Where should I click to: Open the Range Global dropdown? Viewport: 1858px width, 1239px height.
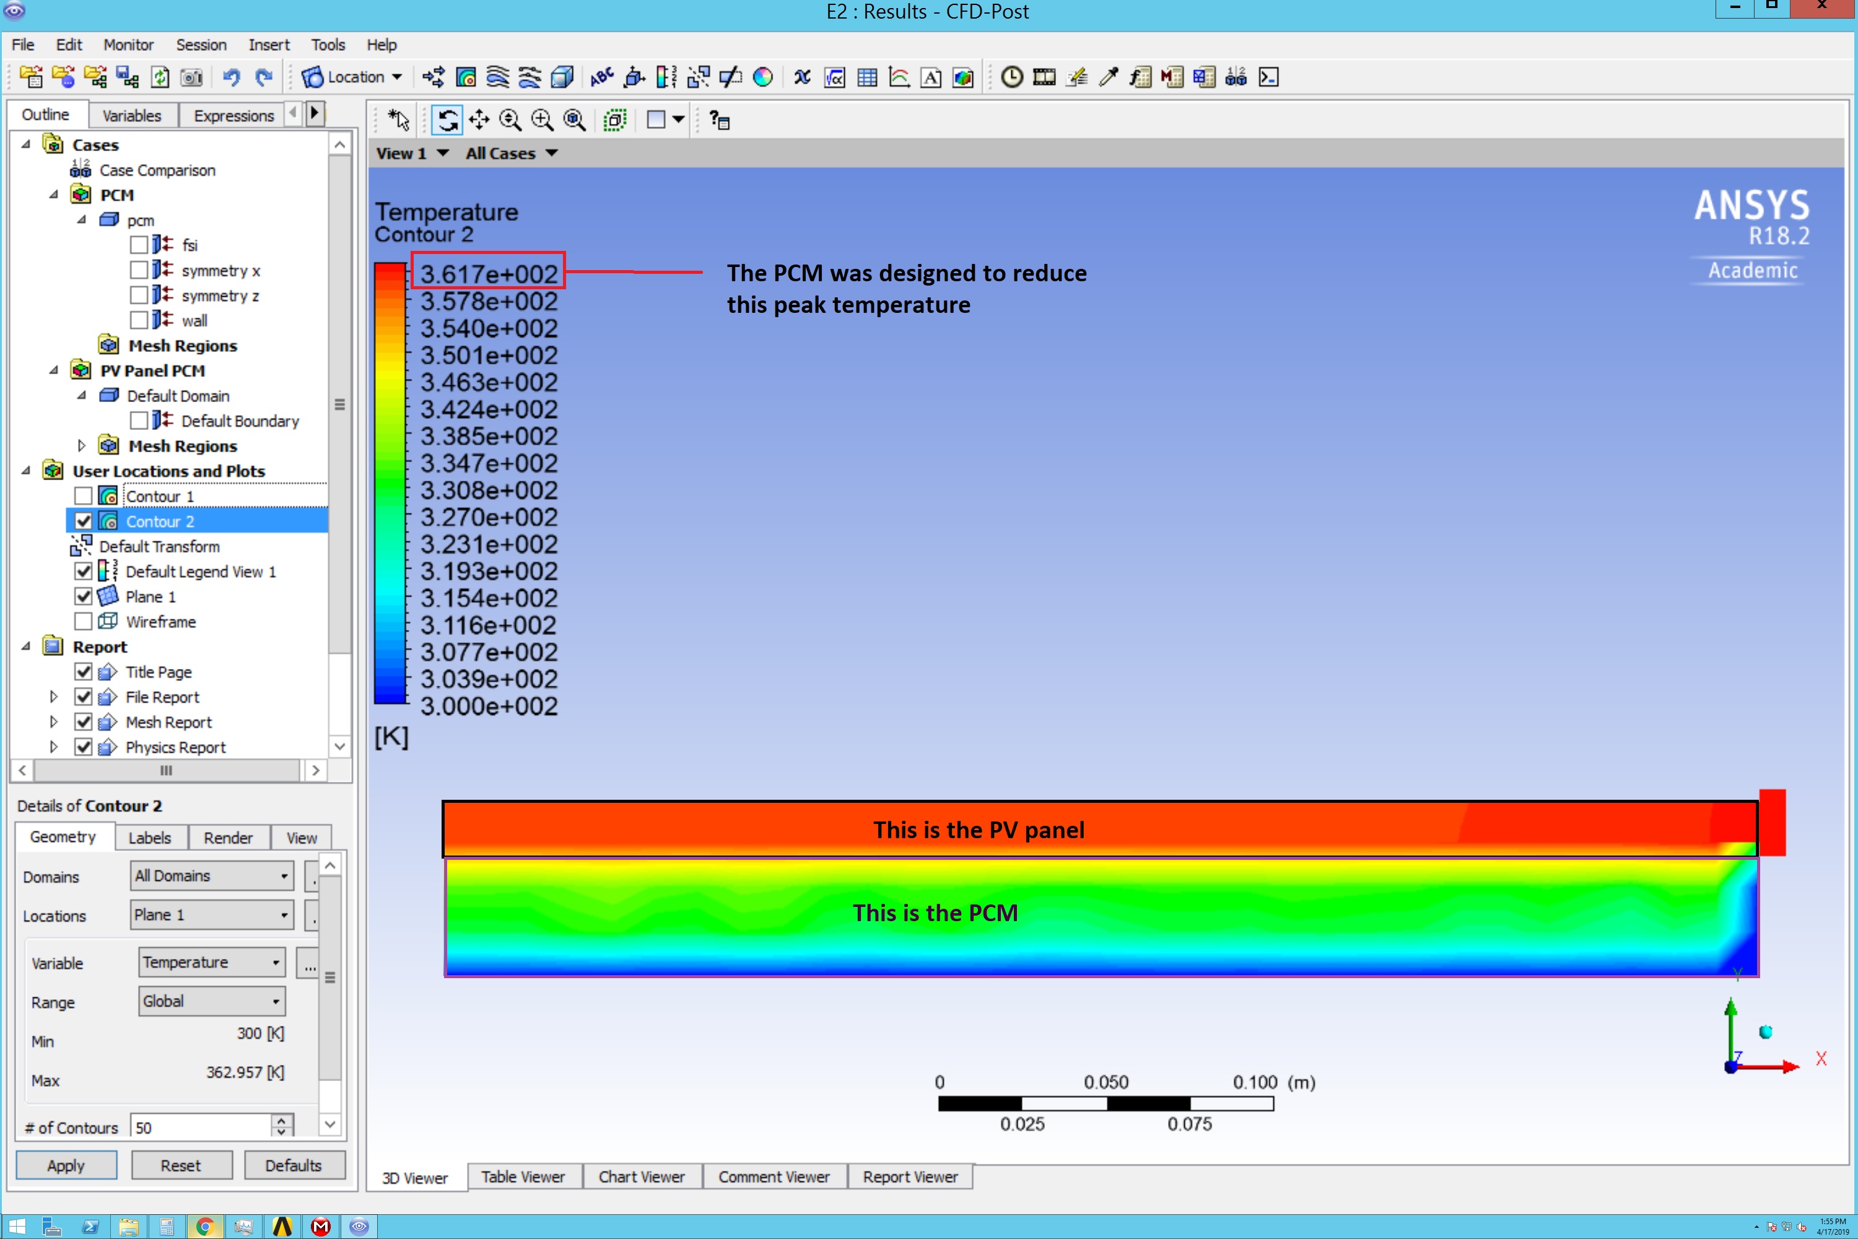point(212,1001)
